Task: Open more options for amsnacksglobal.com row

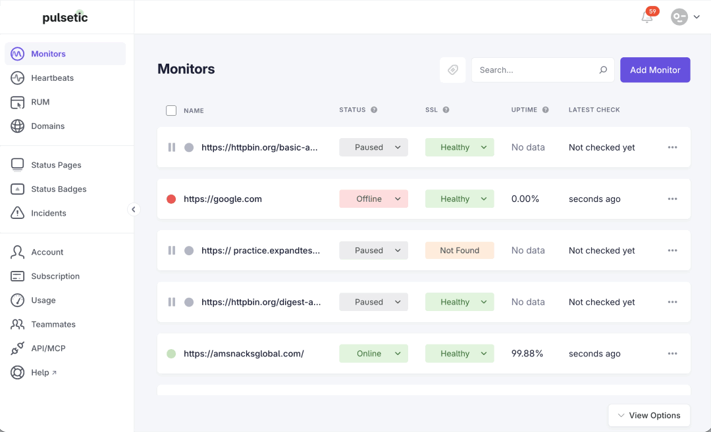Action: tap(672, 354)
